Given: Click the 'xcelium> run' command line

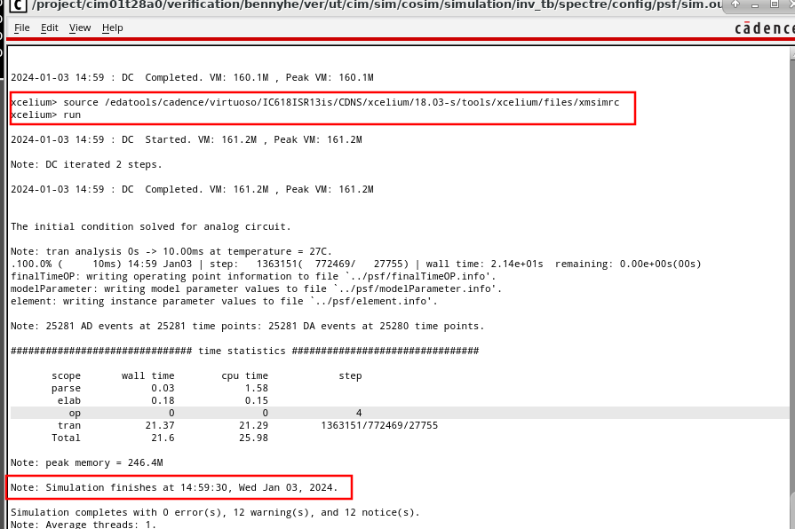Looking at the screenshot, I should pyautogui.click(x=46, y=115).
